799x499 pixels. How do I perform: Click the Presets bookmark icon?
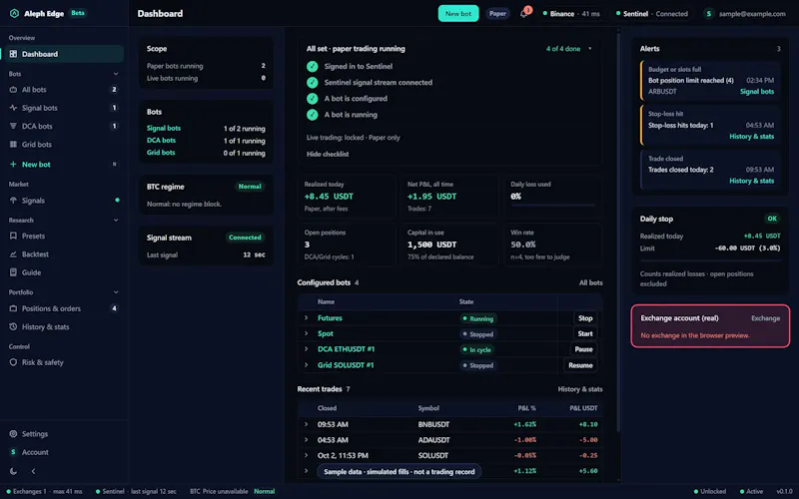tap(13, 237)
